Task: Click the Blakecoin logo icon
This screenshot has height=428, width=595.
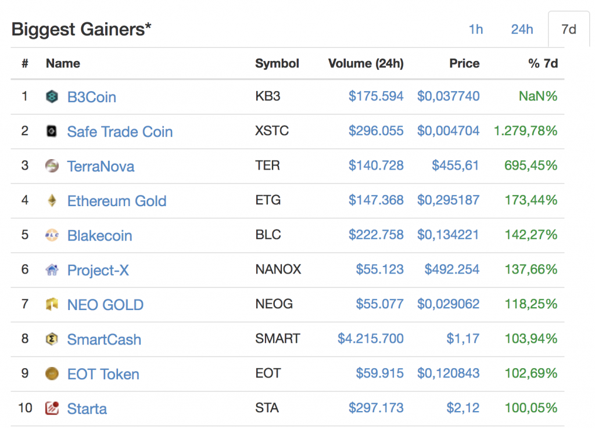Action: click(x=51, y=235)
